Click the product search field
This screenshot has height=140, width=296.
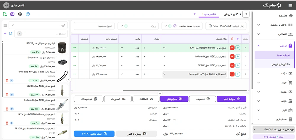(41, 34)
